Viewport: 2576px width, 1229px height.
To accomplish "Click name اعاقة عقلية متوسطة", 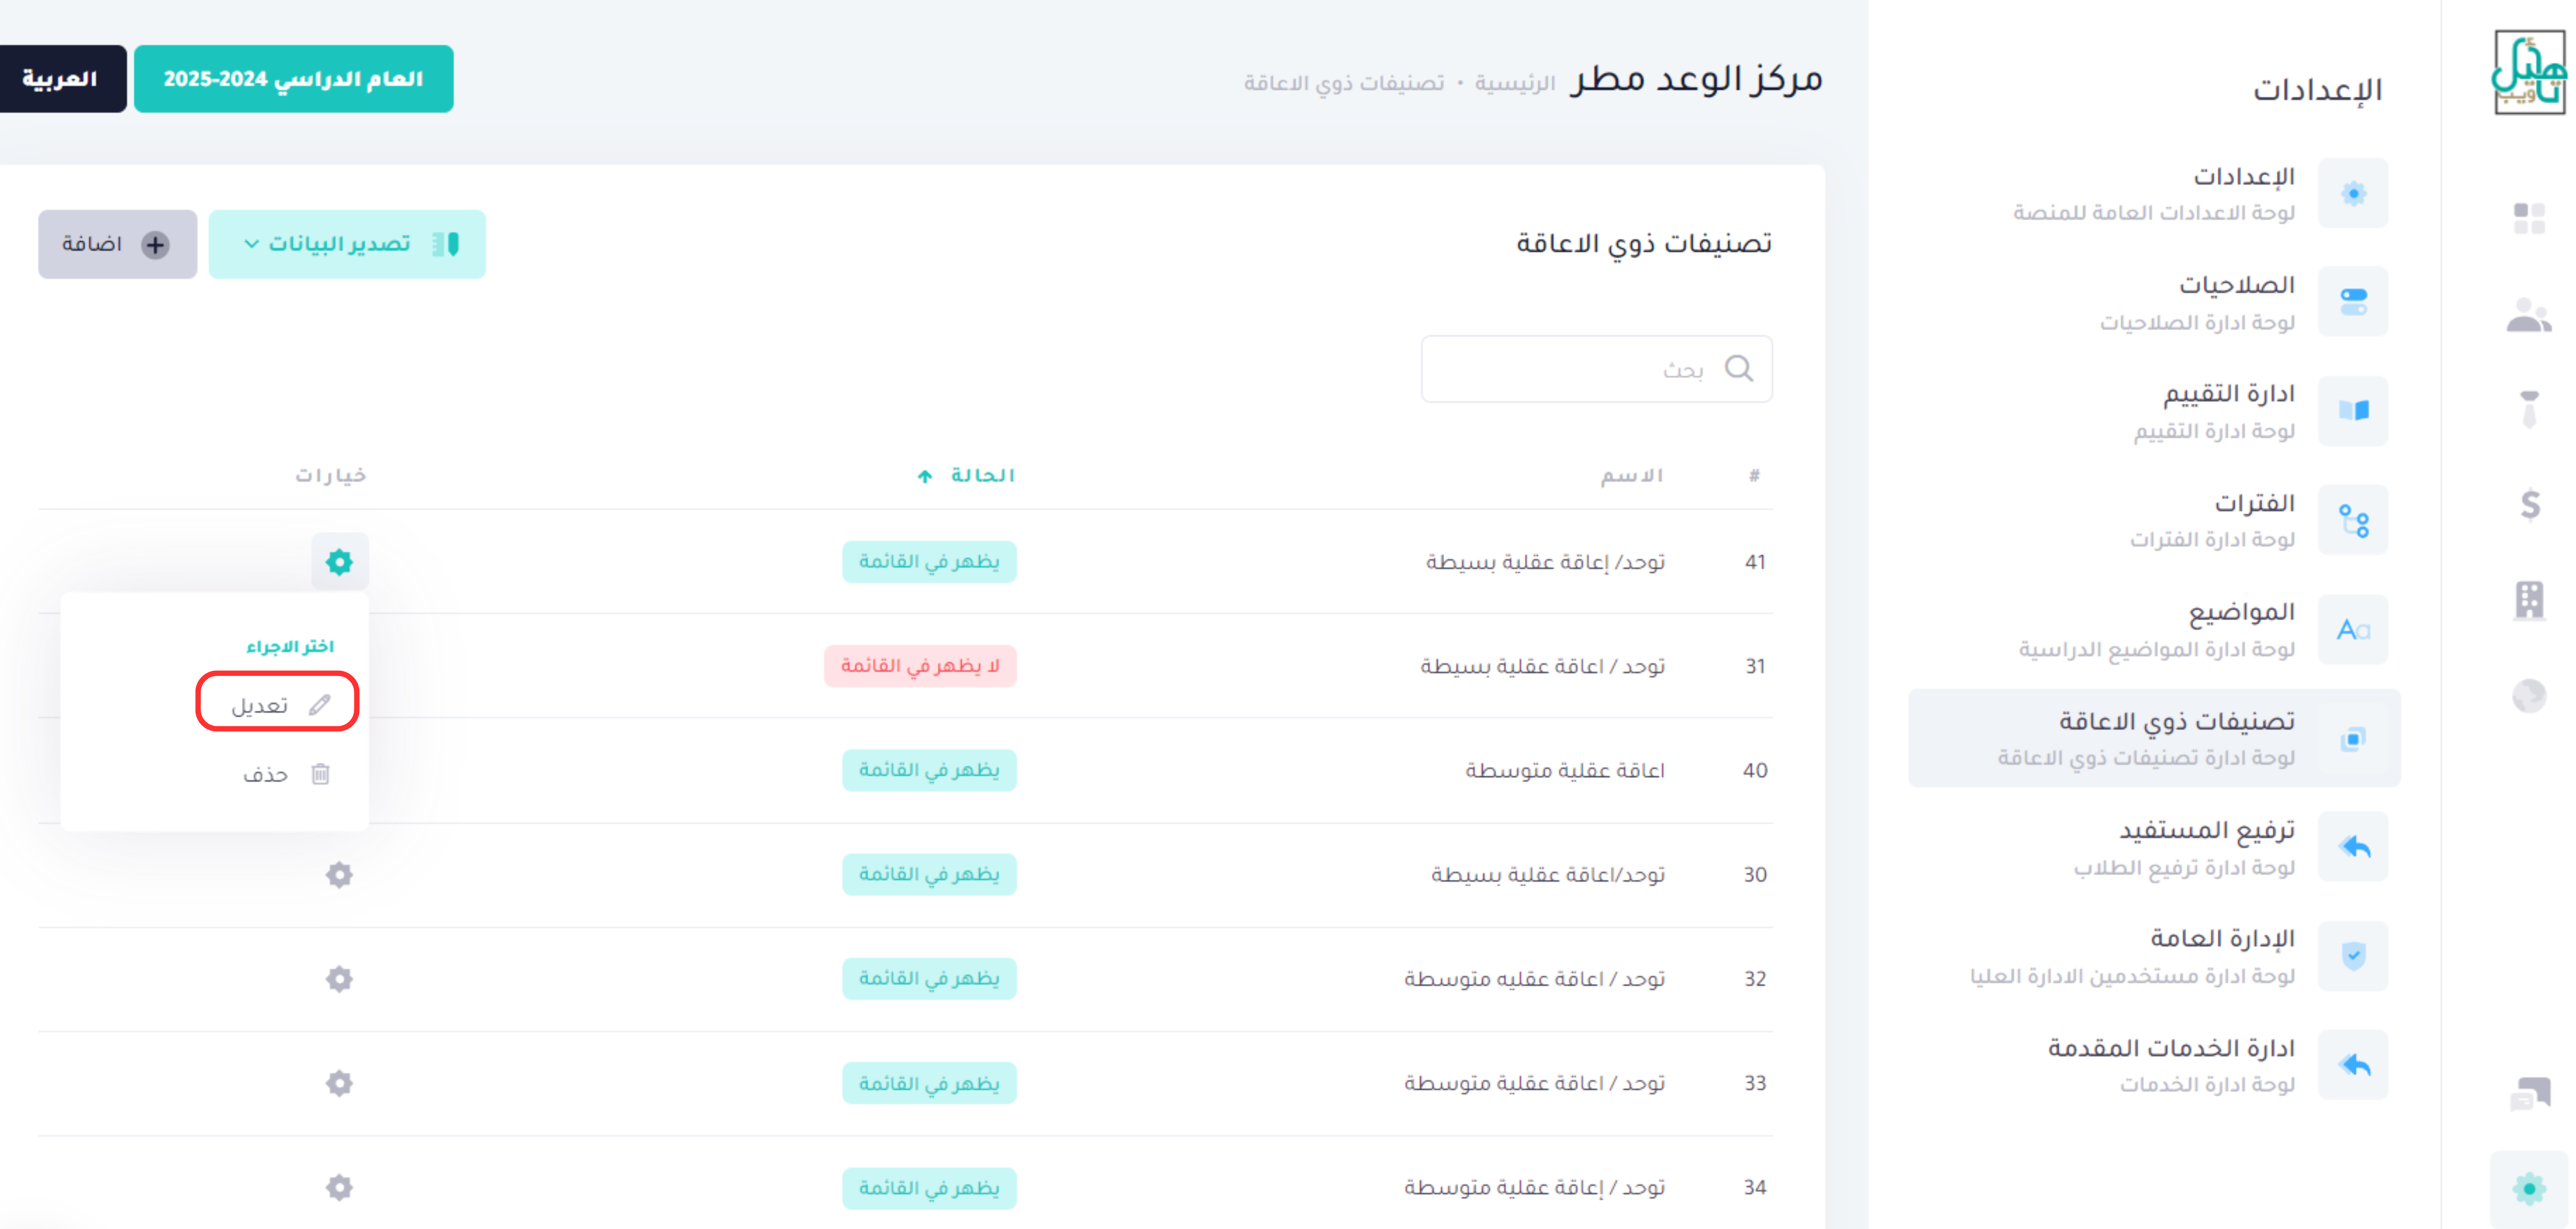I will pyautogui.click(x=1565, y=770).
